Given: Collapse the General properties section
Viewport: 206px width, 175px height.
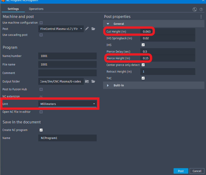Looking at the screenshot, I should [x=108, y=24].
